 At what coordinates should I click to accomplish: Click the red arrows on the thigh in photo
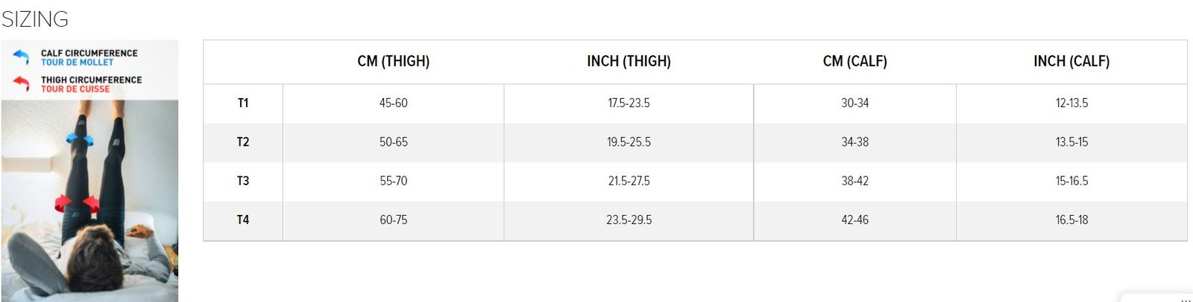click(x=77, y=202)
